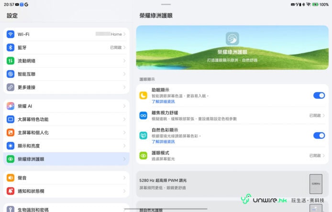Image resolution: width=332 pixels, height=212 pixels.
Task: Tap the blue glasses icon for 離焦視力舒緩
Action: 143,116
